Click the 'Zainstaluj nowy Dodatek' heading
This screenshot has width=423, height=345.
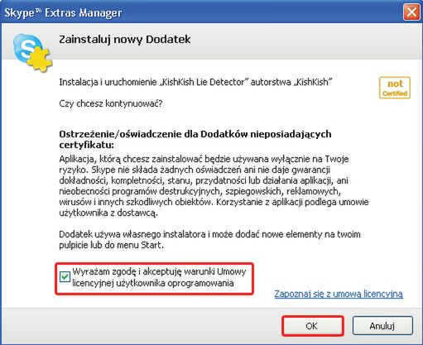tap(125, 40)
